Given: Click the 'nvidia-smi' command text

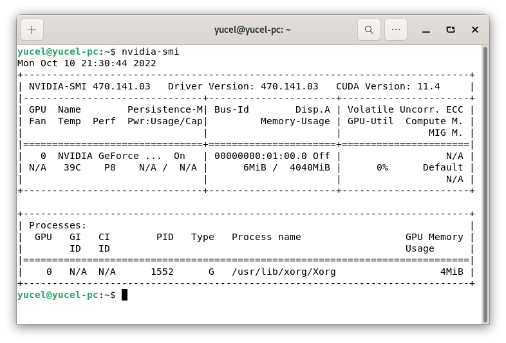Looking at the screenshot, I should click(x=151, y=51).
